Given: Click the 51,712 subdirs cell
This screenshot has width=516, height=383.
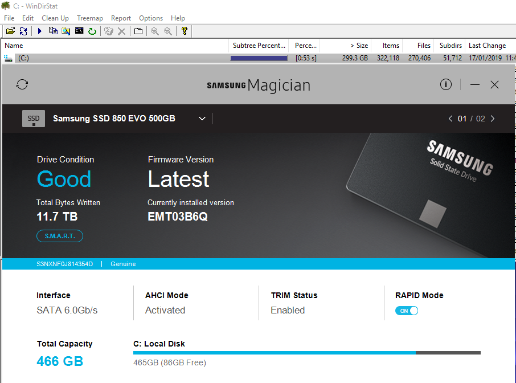Looking at the screenshot, I should tap(452, 58).
